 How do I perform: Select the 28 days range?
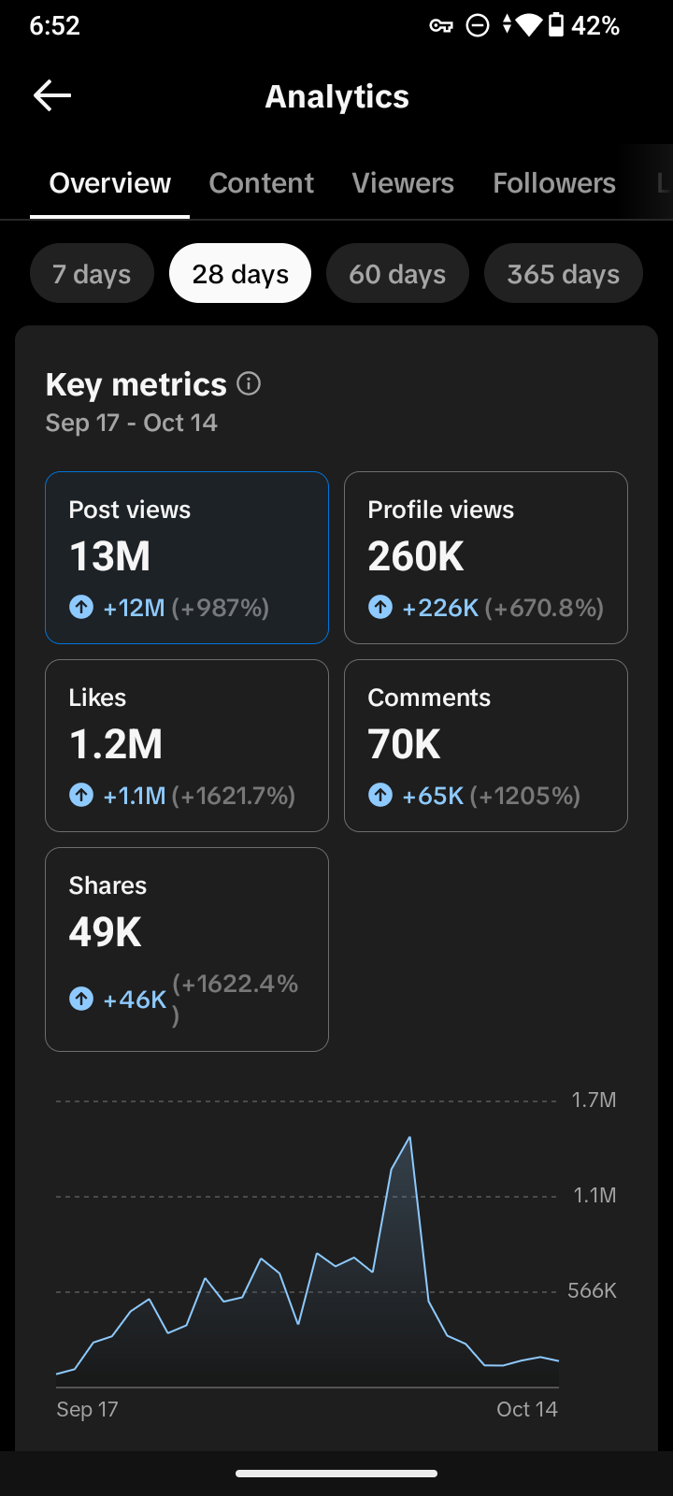coord(240,274)
